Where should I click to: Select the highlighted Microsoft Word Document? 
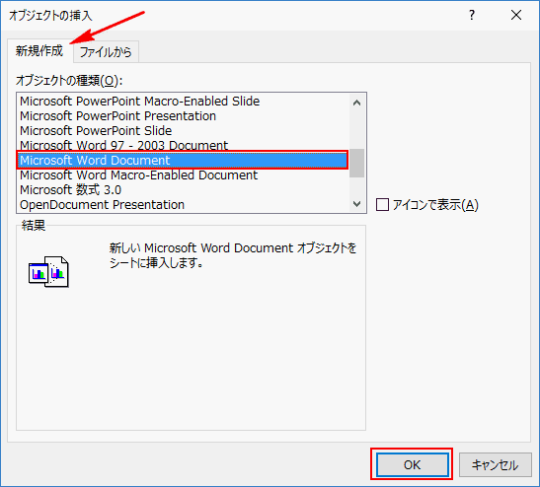point(183,161)
